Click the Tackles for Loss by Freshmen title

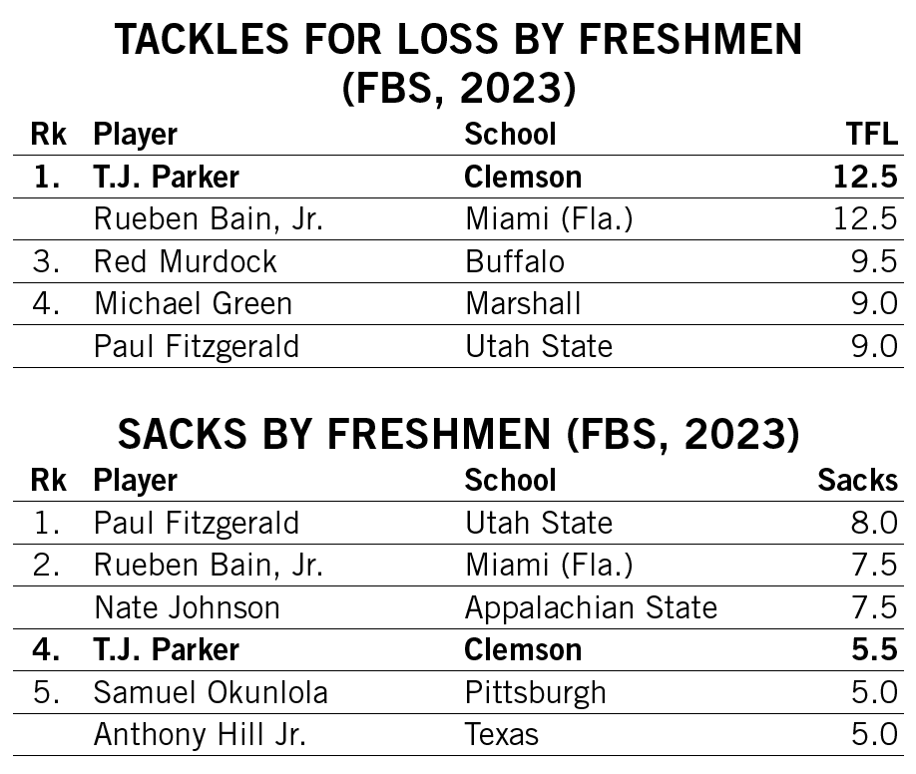pyautogui.click(x=459, y=63)
